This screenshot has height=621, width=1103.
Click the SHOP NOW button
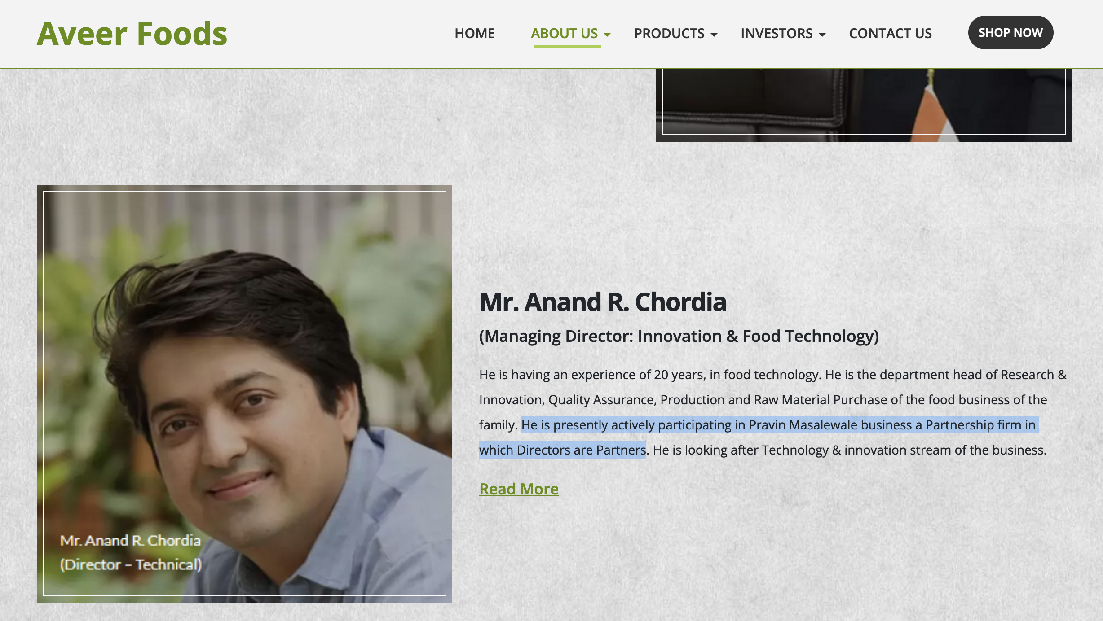pos(1010,33)
